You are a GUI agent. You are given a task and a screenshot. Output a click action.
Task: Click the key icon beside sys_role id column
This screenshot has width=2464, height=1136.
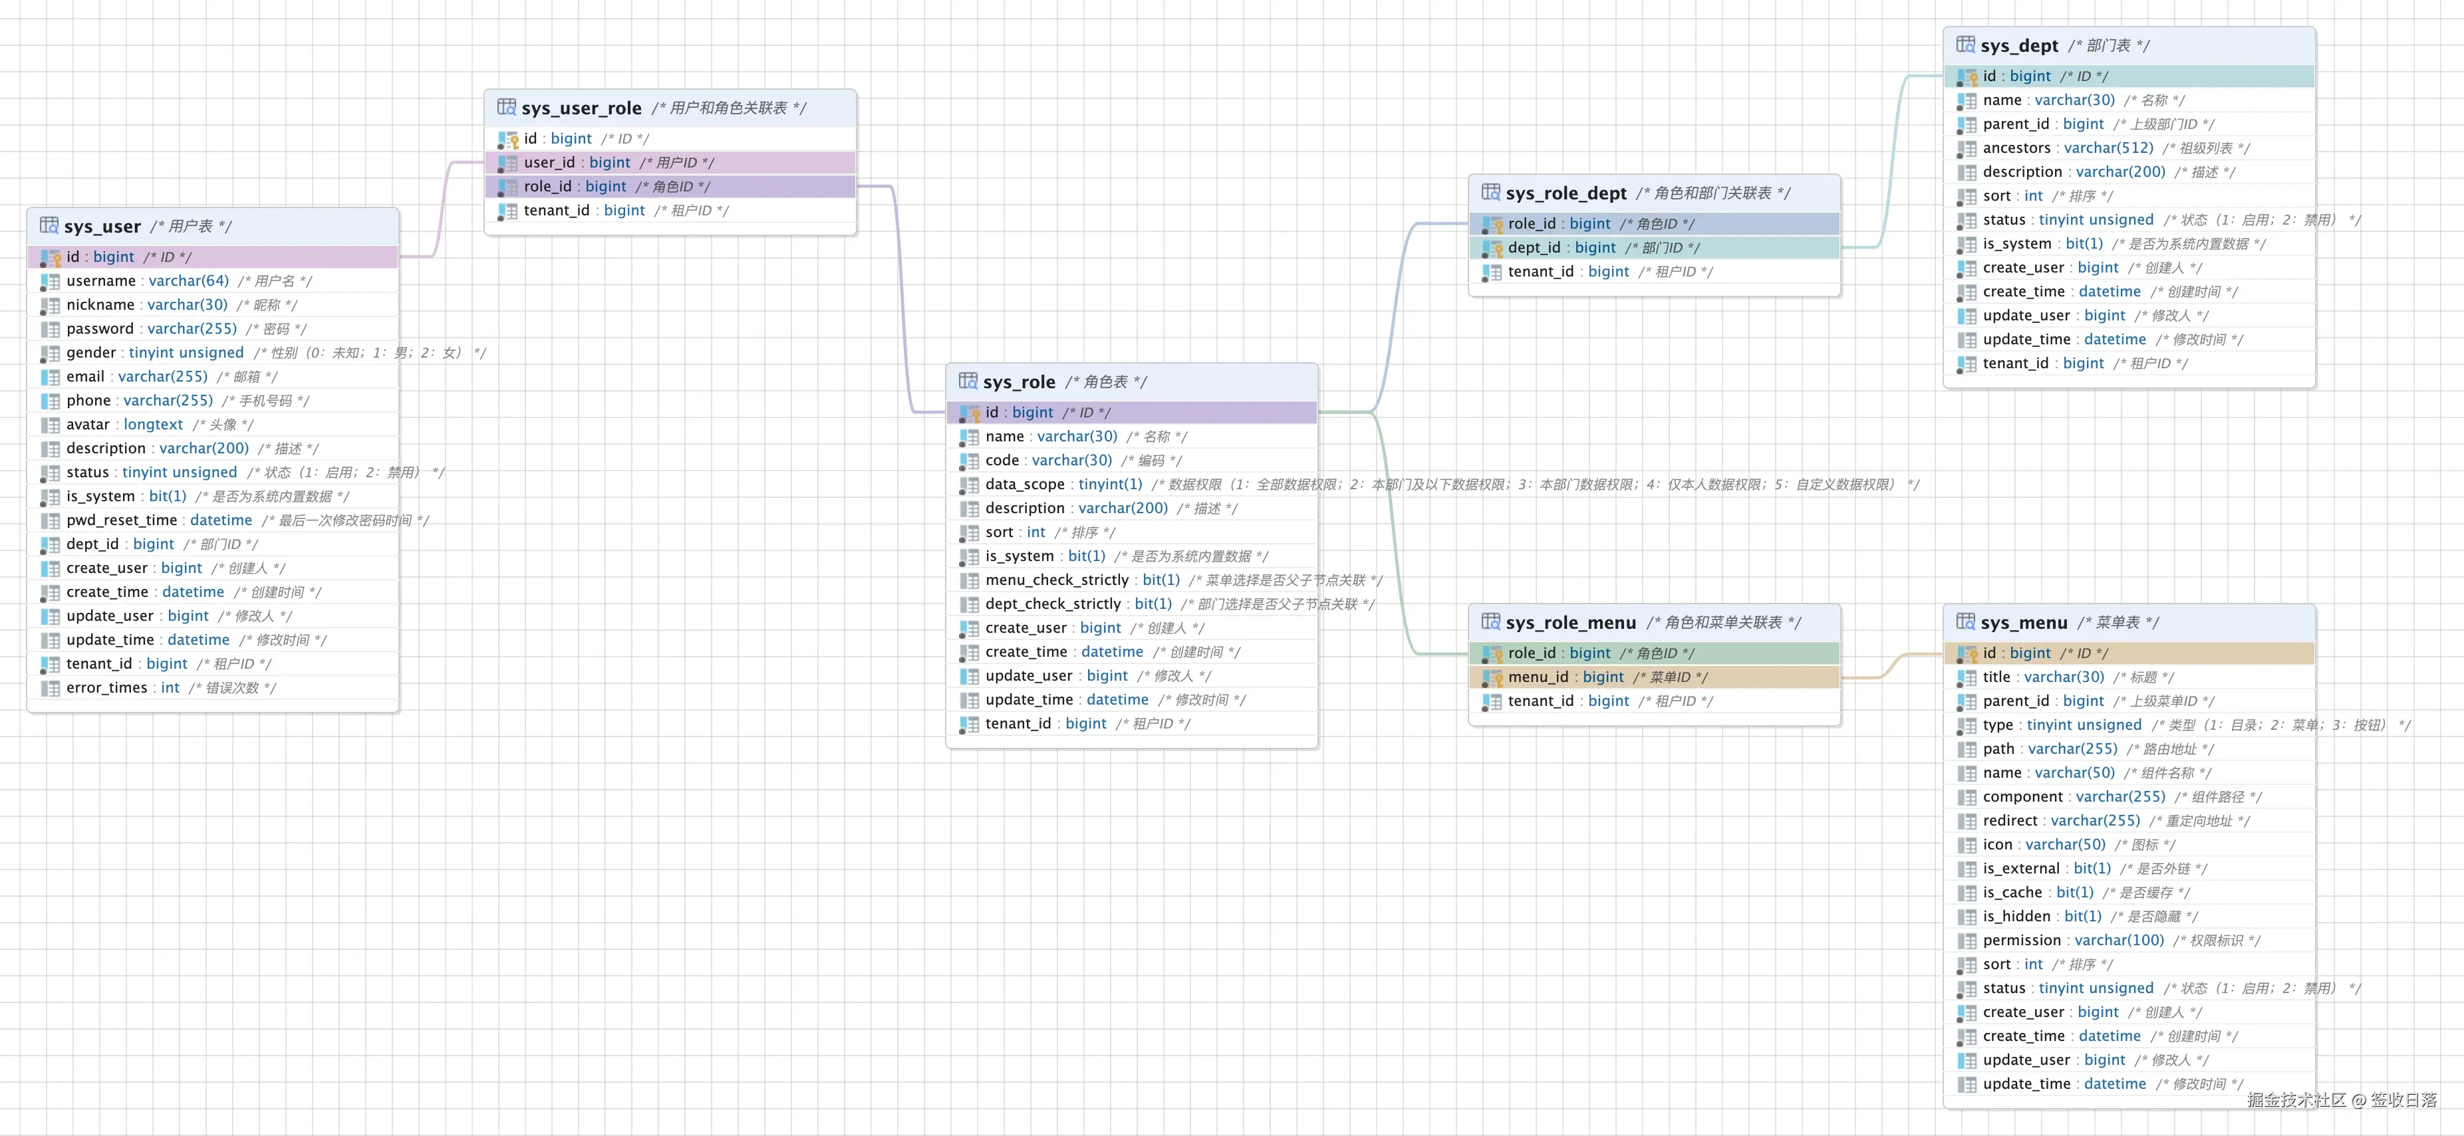pyautogui.click(x=970, y=413)
